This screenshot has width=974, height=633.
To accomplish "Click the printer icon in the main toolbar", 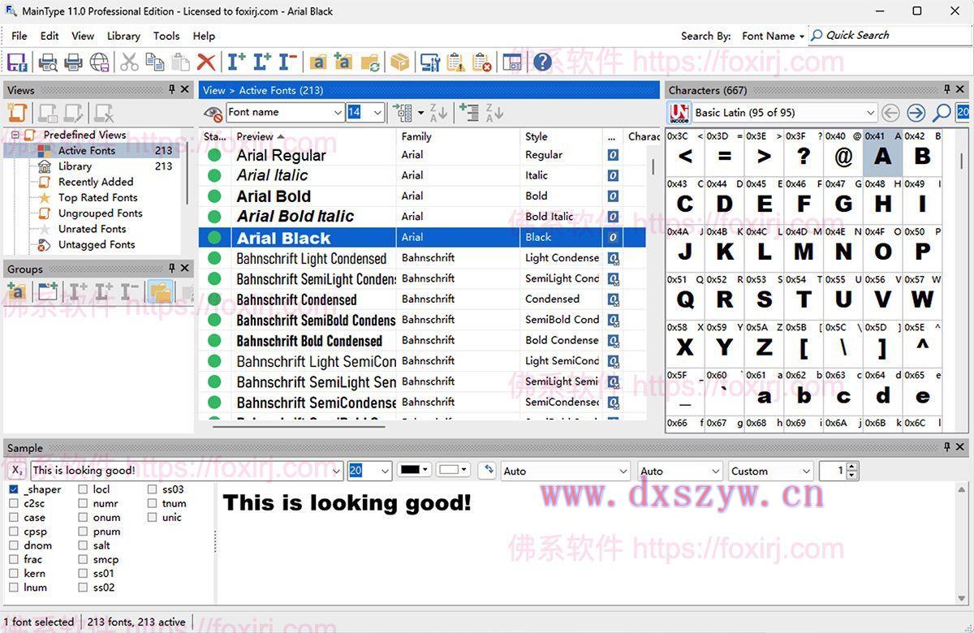I will click(73, 62).
